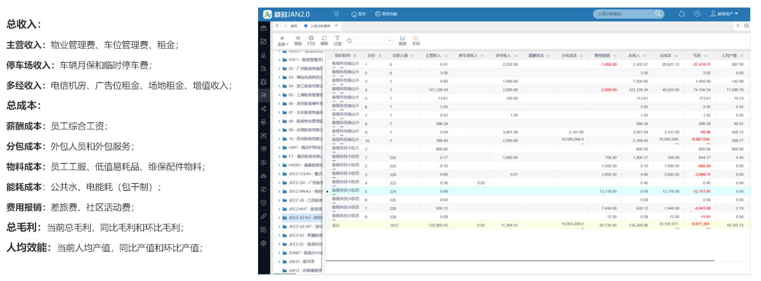This screenshot has width=761, height=281.
Task: Expand the JEEZ-CQ-KJ tree node
Action: (x=279, y=173)
